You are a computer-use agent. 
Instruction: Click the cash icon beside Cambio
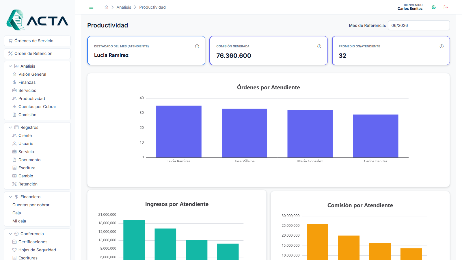click(14, 176)
